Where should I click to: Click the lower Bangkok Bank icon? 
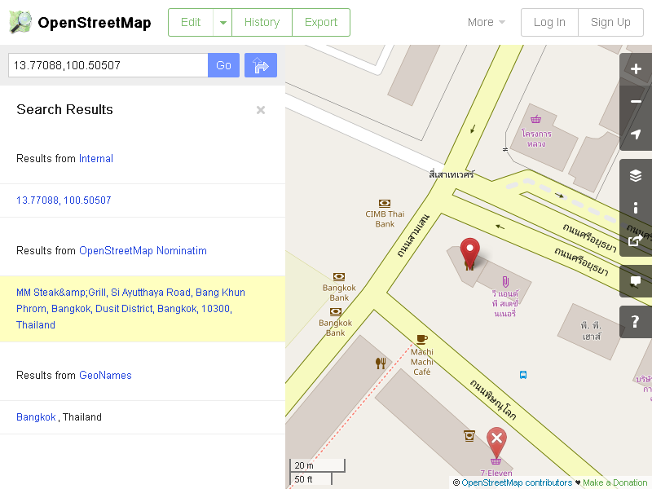coord(336,312)
